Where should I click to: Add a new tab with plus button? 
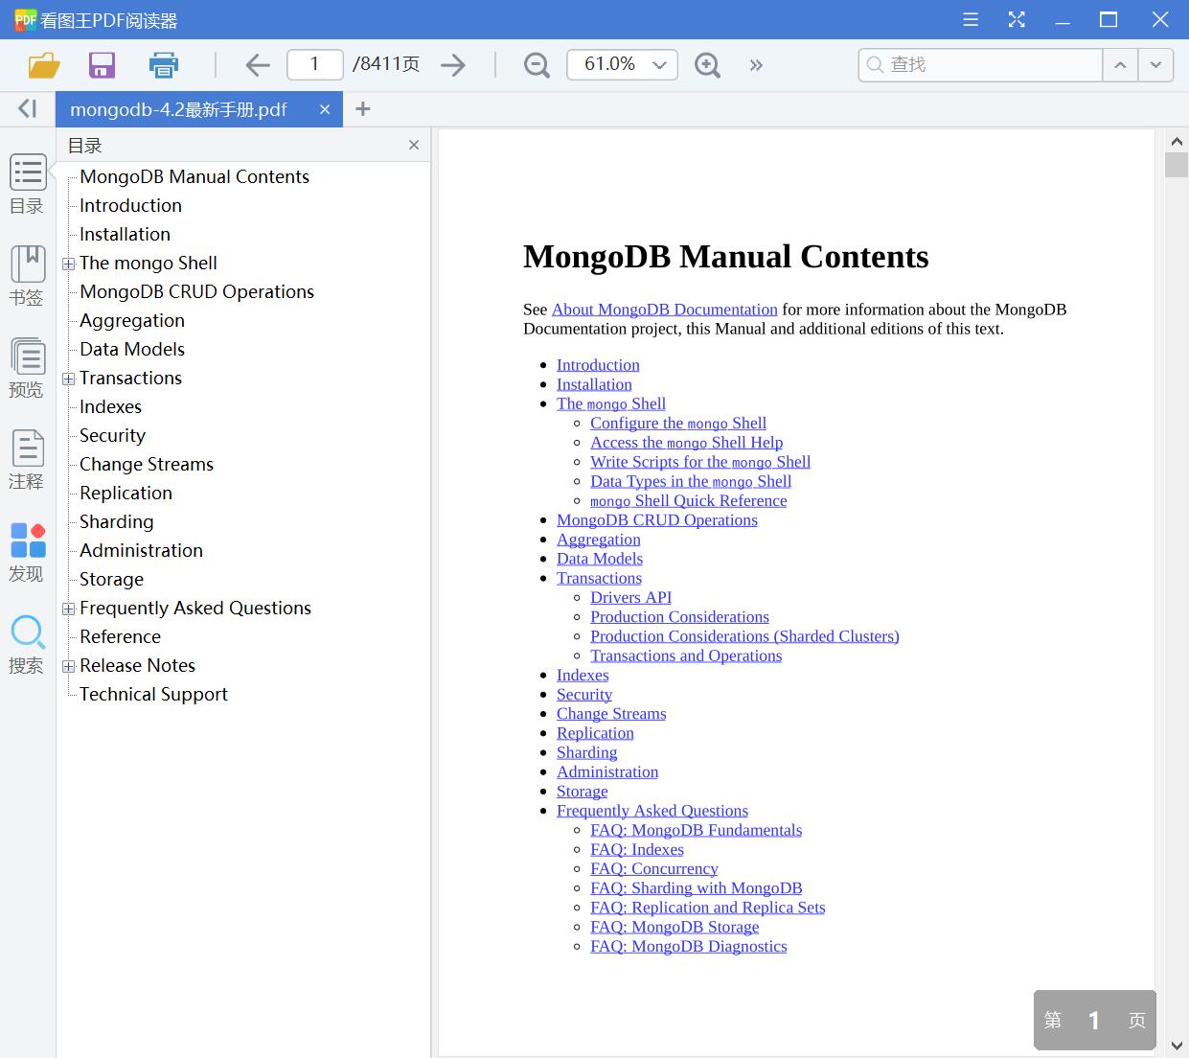[x=362, y=109]
